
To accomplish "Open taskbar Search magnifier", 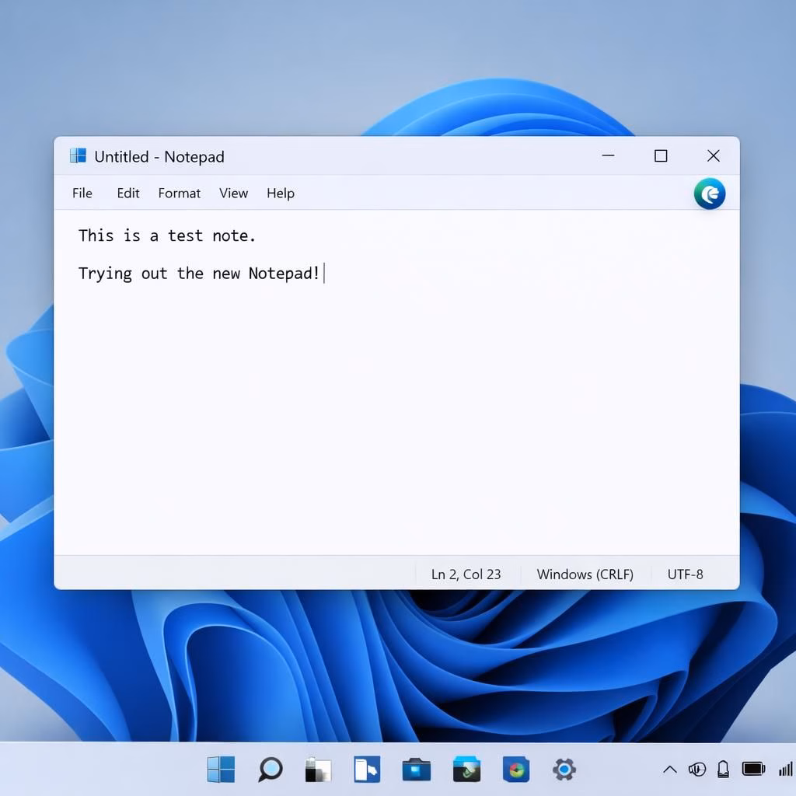I will click(x=270, y=769).
